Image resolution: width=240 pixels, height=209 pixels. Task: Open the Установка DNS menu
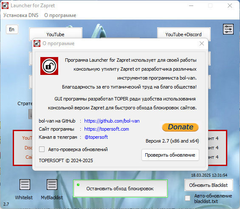21,15
